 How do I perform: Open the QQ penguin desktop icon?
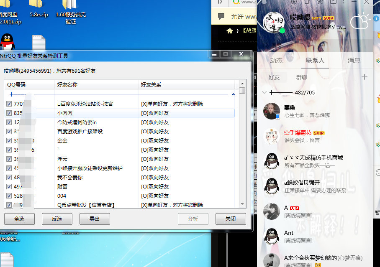[x=7, y=42]
